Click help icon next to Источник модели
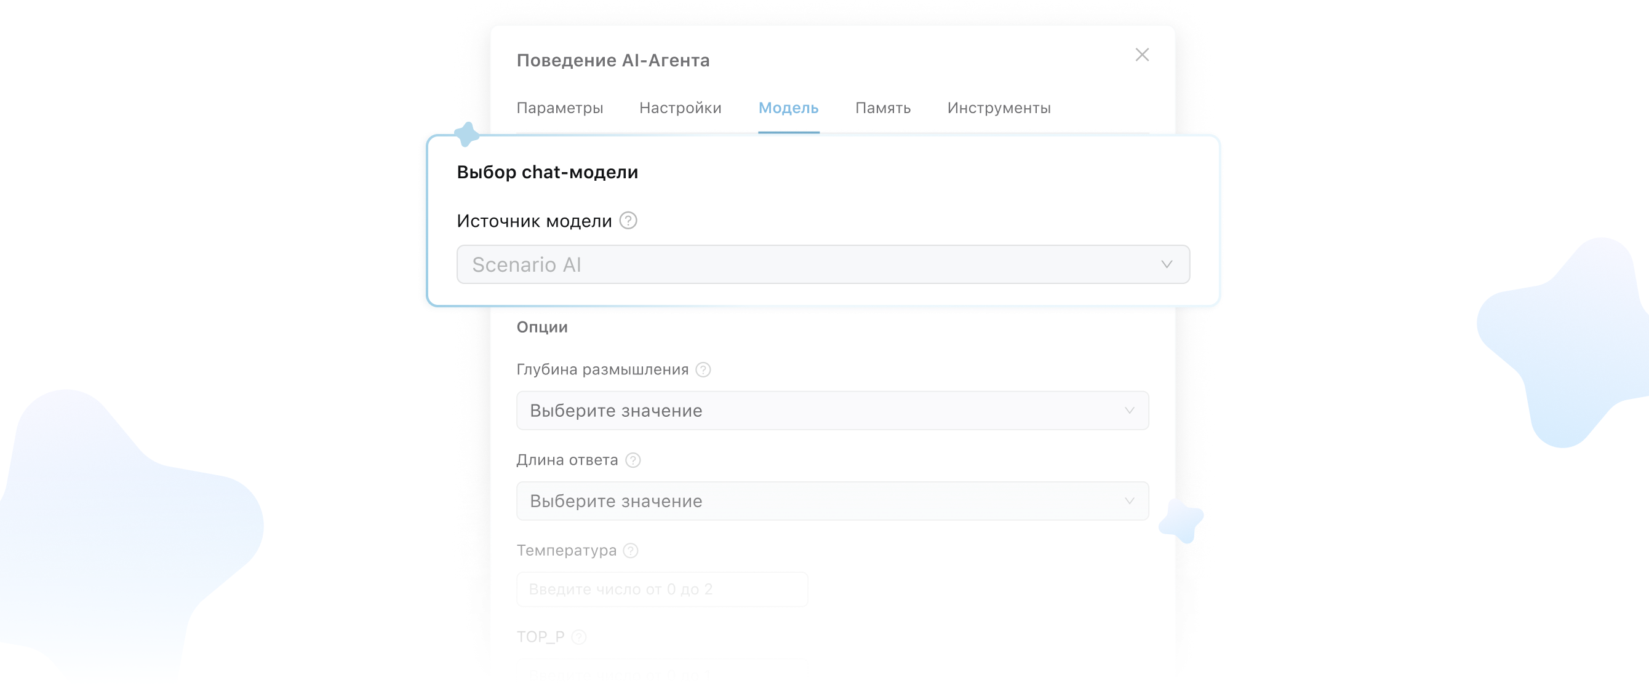 point(628,221)
